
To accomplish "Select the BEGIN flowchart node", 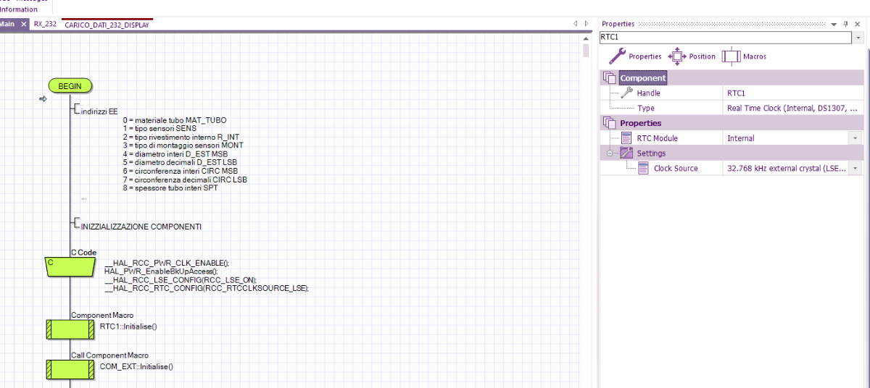I will 70,85.
